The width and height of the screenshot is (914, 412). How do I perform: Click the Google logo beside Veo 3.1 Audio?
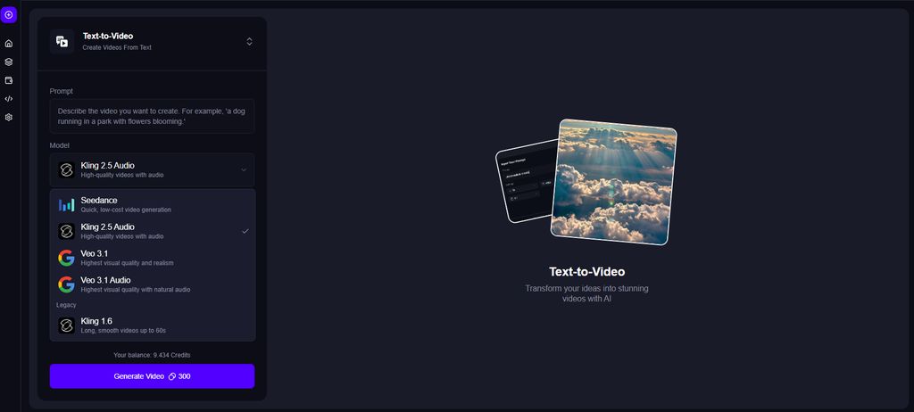pyautogui.click(x=66, y=284)
